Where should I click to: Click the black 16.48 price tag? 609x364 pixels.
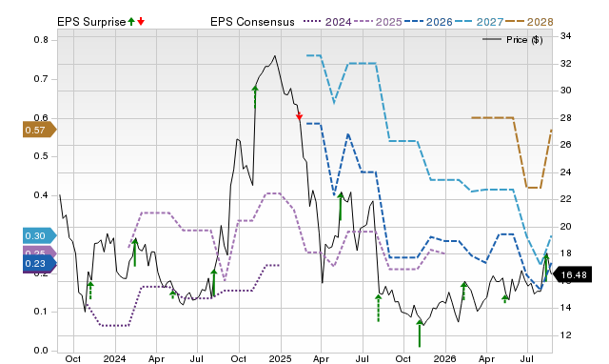(572, 275)
